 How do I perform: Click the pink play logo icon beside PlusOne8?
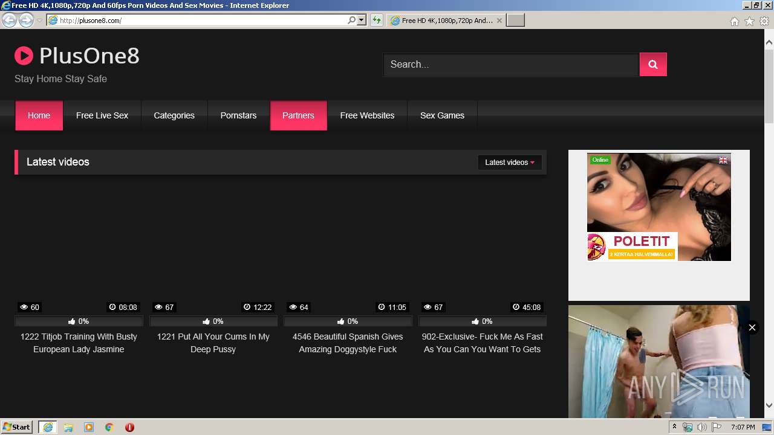24,56
